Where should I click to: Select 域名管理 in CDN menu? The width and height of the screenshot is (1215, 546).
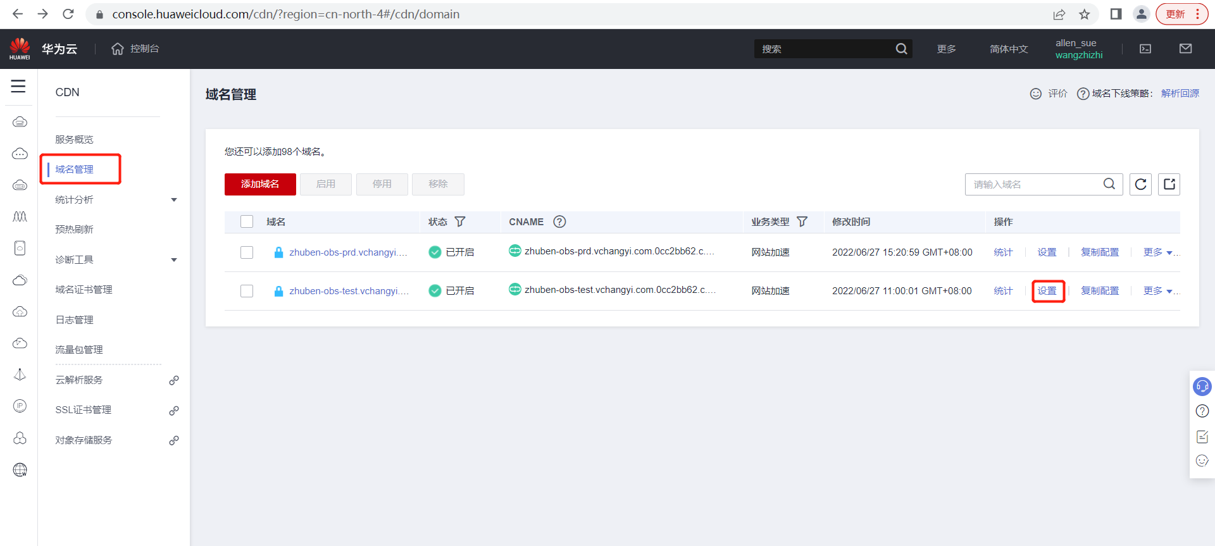tap(74, 170)
